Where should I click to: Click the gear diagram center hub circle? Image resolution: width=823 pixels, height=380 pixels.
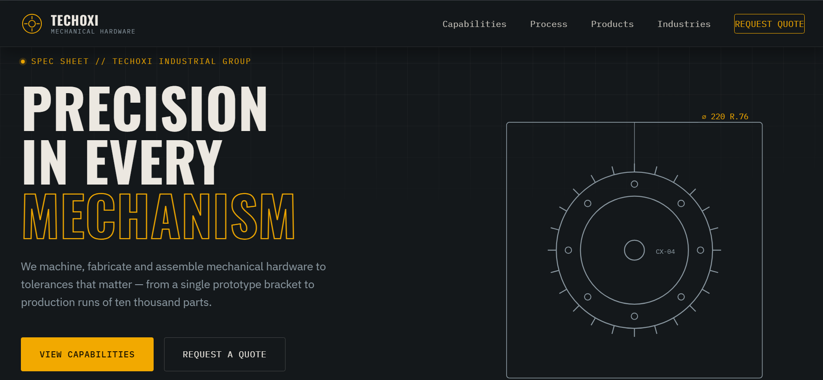pyautogui.click(x=634, y=250)
